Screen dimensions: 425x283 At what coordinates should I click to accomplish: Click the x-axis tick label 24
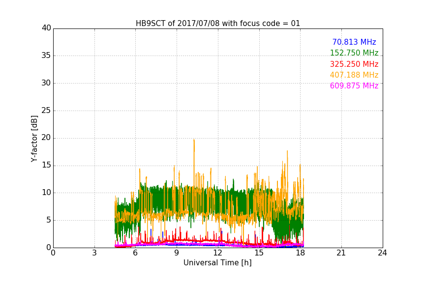[382, 253]
